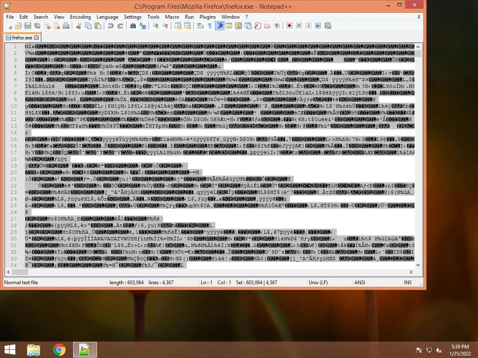Click vertical scrollbar up arrow
The height and width of the screenshot is (358, 478).
coord(418,47)
